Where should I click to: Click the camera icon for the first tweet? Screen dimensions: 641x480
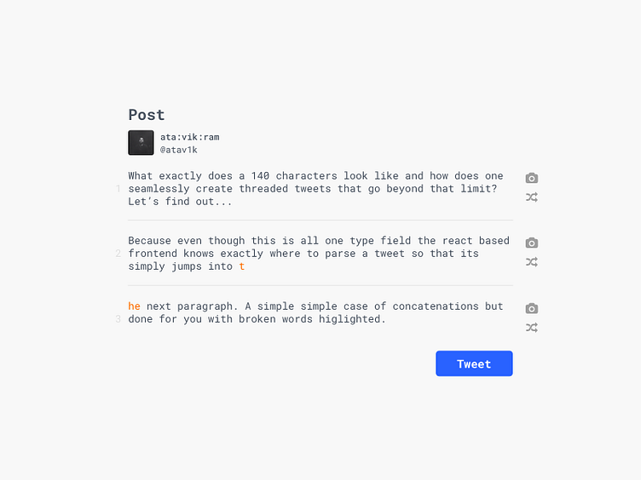(532, 178)
